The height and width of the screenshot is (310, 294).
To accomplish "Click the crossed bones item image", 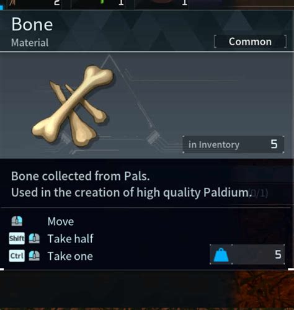I will click(x=73, y=105).
